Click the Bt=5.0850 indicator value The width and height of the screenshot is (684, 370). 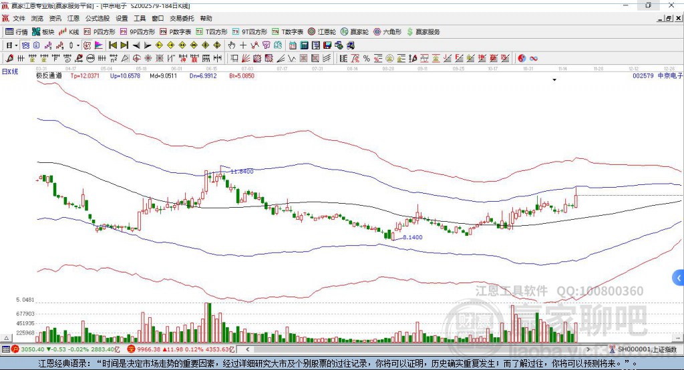point(242,75)
